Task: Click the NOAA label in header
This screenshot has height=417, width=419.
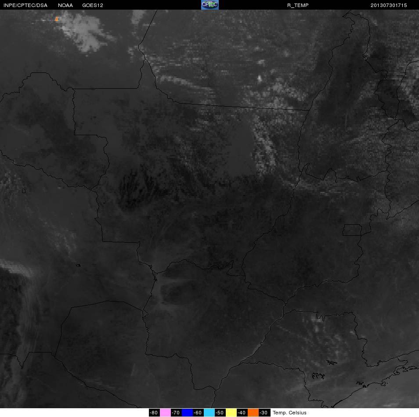Action: tap(65, 5)
